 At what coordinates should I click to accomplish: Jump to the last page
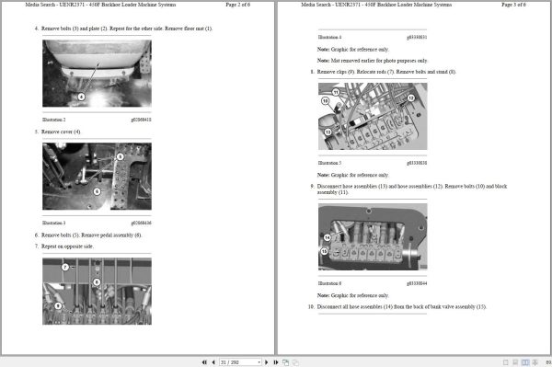(x=276, y=362)
